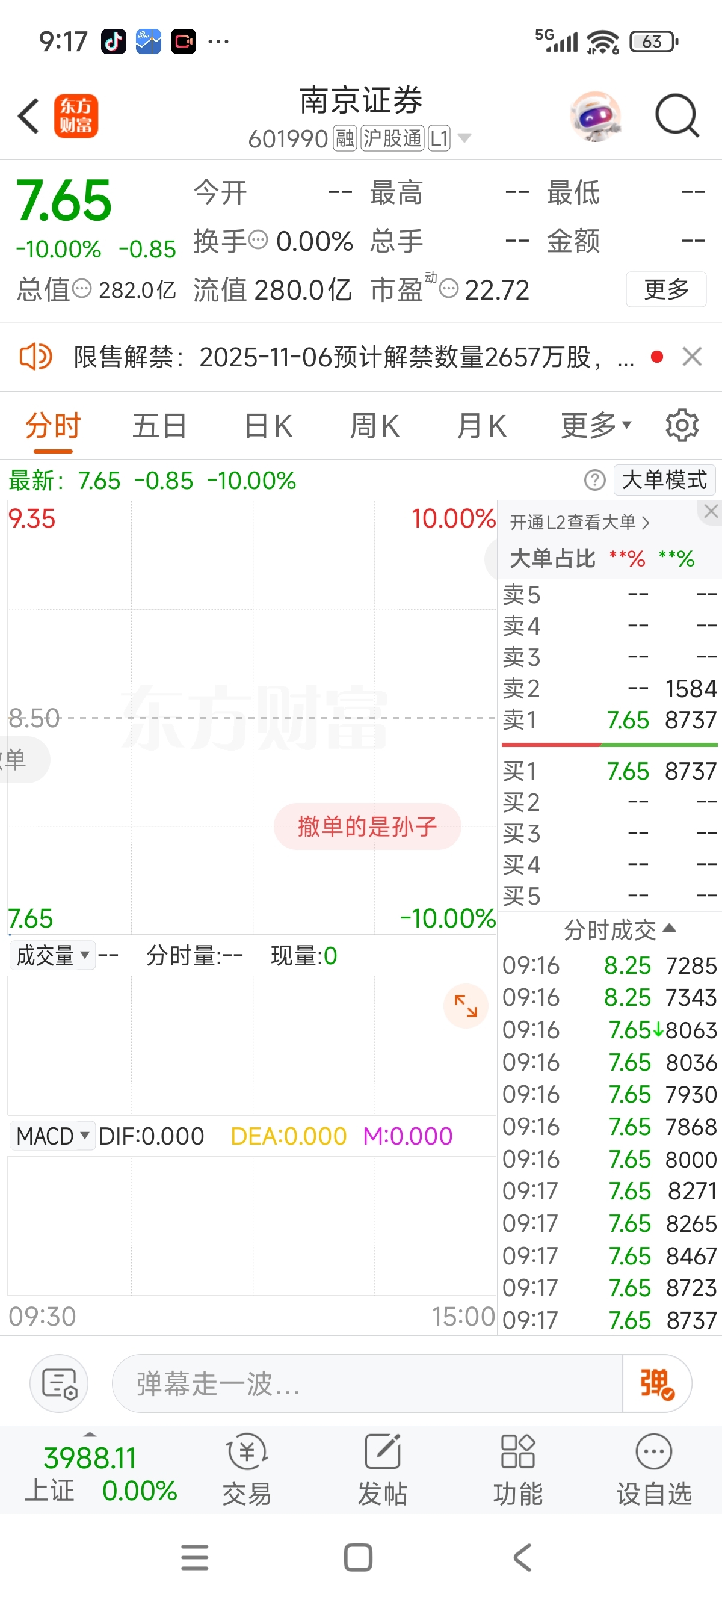Tap the 09:16 trade at 8.25 with 7285

[609, 966]
